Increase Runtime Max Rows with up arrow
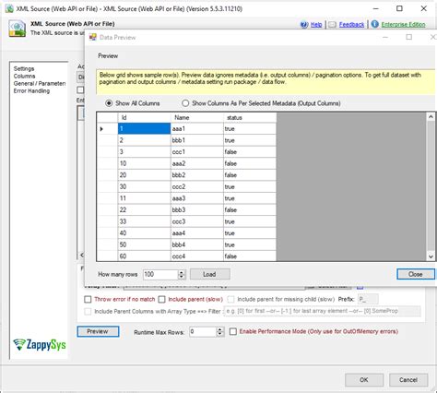The height and width of the screenshot is (393, 437). (x=220, y=329)
